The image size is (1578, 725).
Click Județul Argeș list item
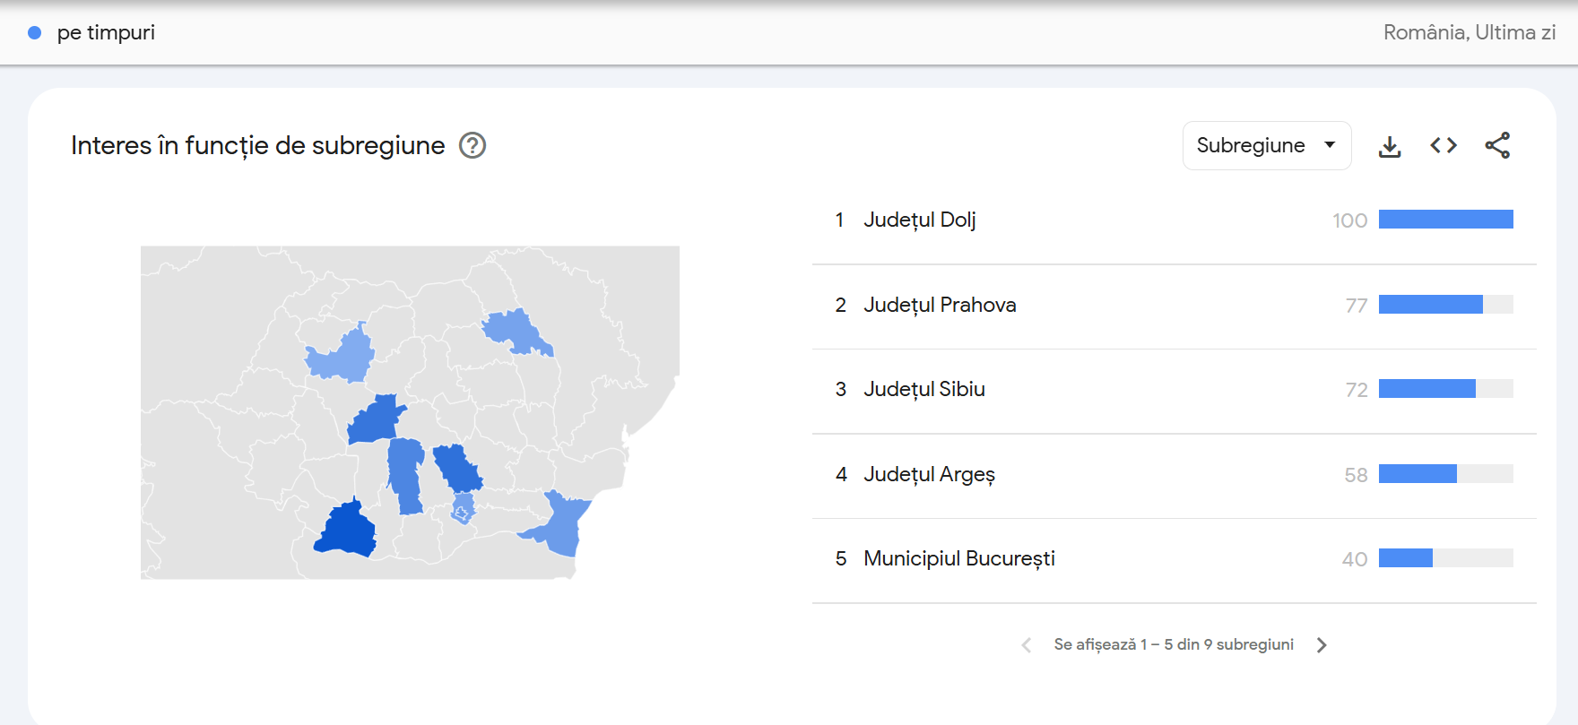coord(929,474)
